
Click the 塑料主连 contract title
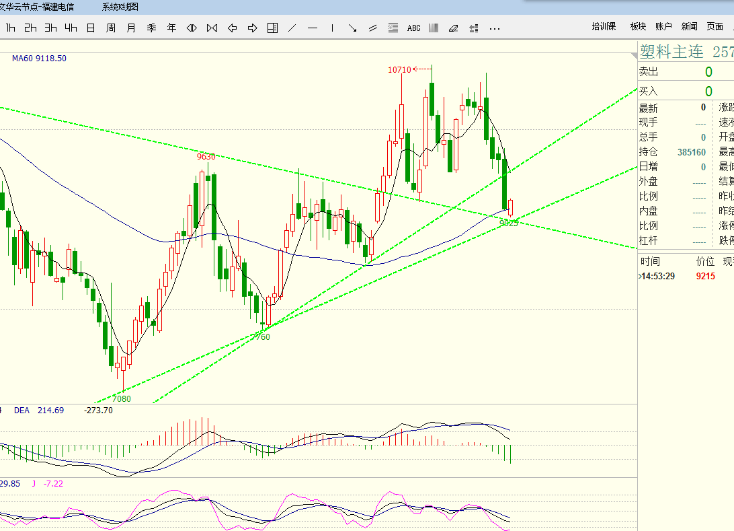point(671,52)
